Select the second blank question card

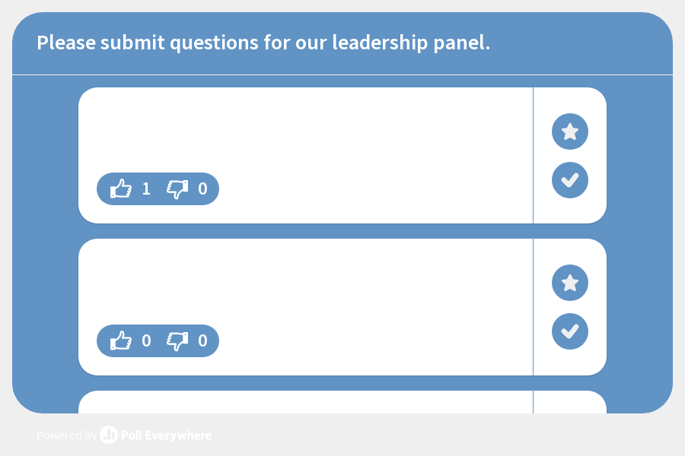tap(304, 289)
